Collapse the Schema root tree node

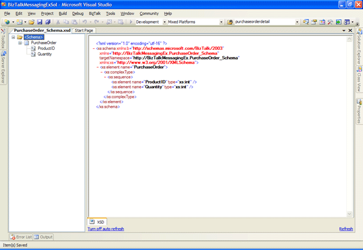tap(13, 37)
